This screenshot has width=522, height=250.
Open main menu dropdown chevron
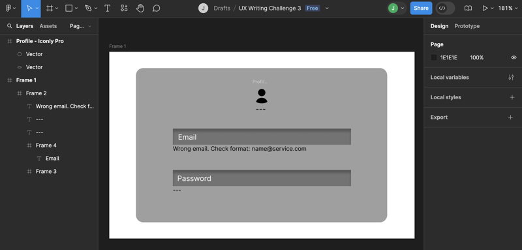(x=14, y=8)
